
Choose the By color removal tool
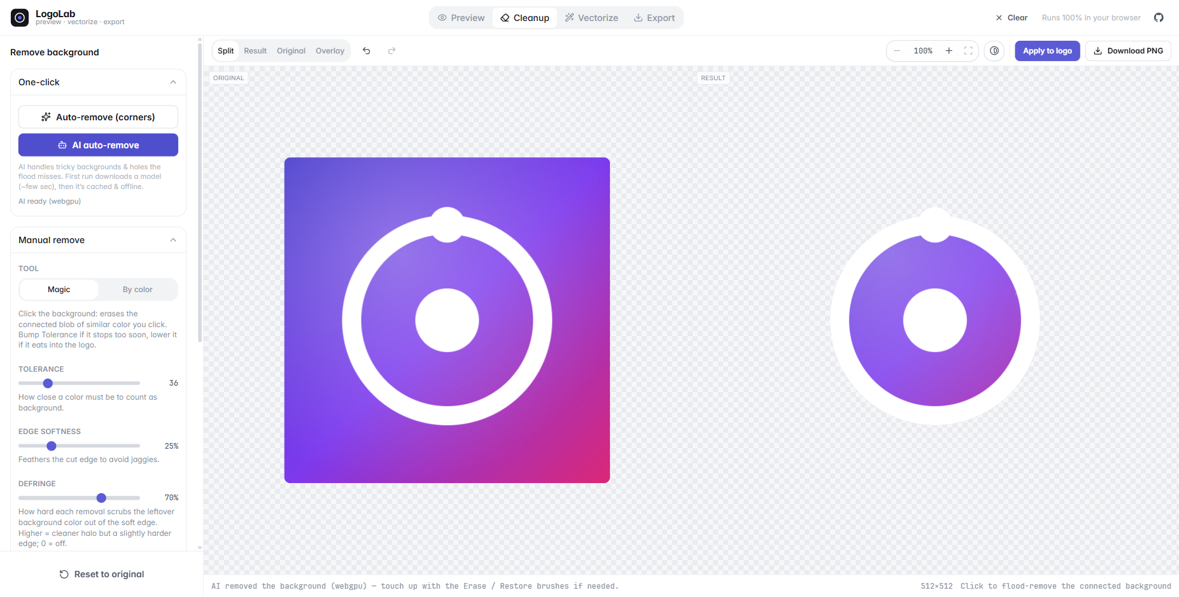138,290
